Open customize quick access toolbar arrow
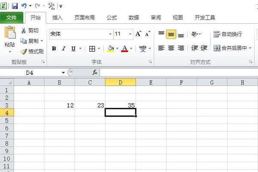 pos(61,6)
